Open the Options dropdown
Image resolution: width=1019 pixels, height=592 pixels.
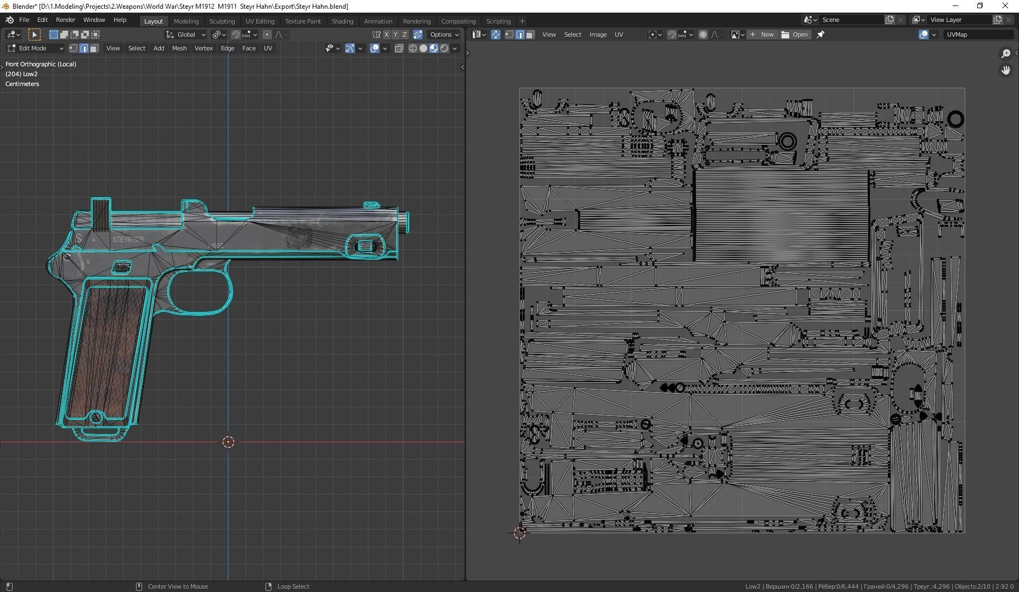coord(444,35)
